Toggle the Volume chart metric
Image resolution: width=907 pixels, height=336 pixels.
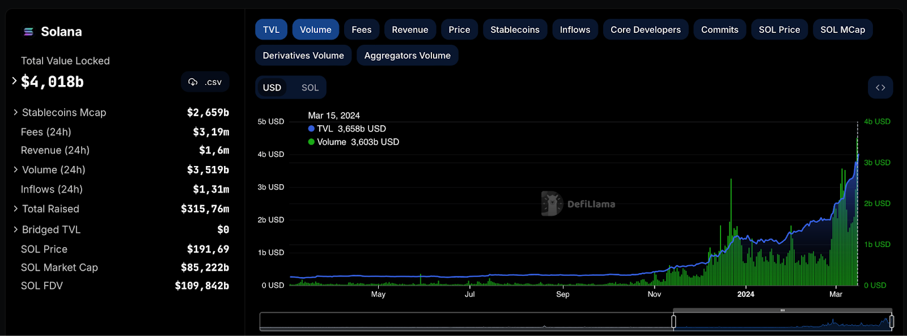click(316, 29)
